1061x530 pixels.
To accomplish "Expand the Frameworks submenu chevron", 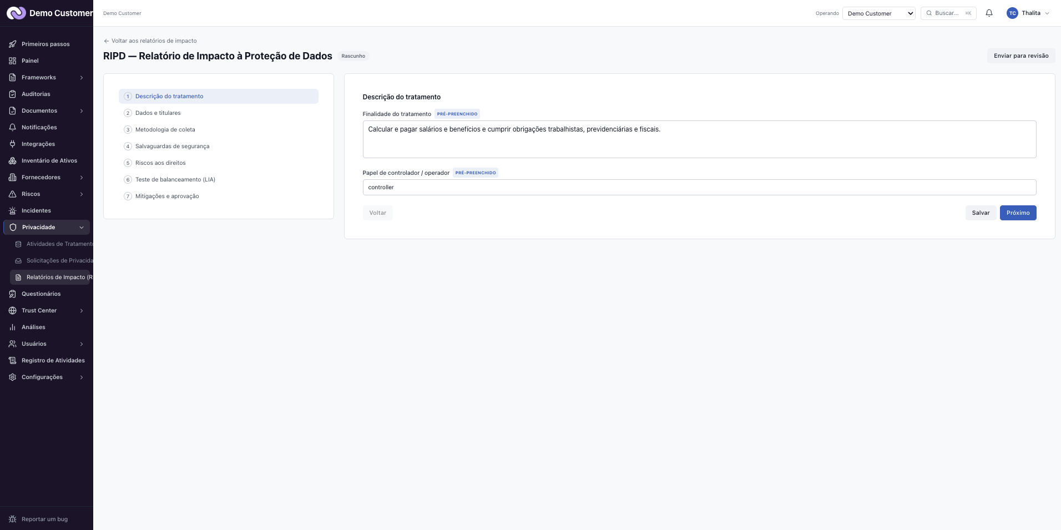I will pyautogui.click(x=82, y=78).
